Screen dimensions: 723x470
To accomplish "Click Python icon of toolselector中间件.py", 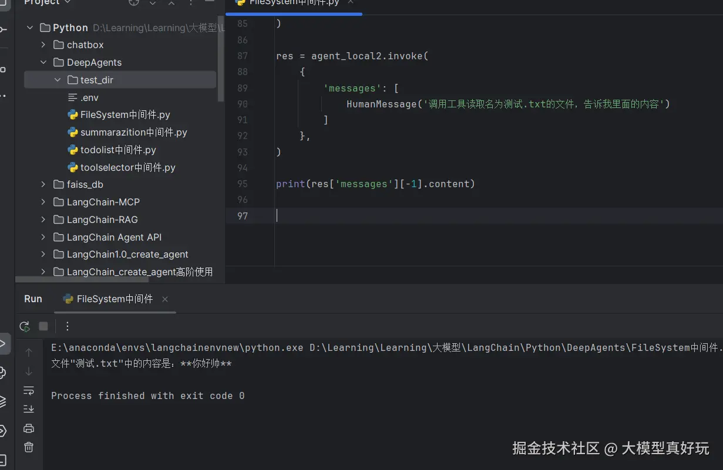I will [73, 167].
